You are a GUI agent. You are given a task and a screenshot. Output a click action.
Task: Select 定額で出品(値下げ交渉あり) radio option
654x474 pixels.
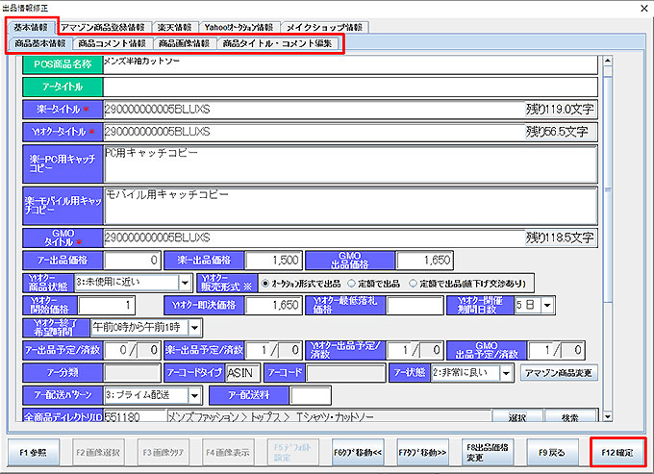(x=415, y=283)
